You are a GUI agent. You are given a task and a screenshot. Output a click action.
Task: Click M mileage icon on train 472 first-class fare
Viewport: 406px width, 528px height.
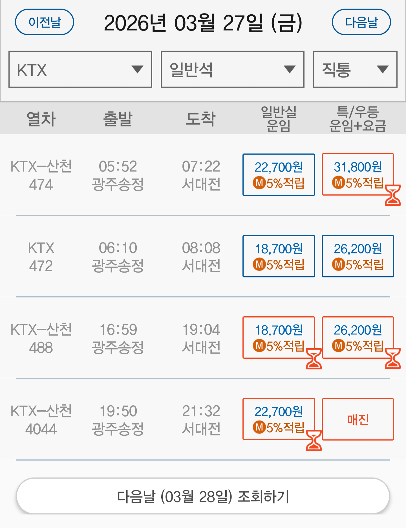[x=338, y=265]
